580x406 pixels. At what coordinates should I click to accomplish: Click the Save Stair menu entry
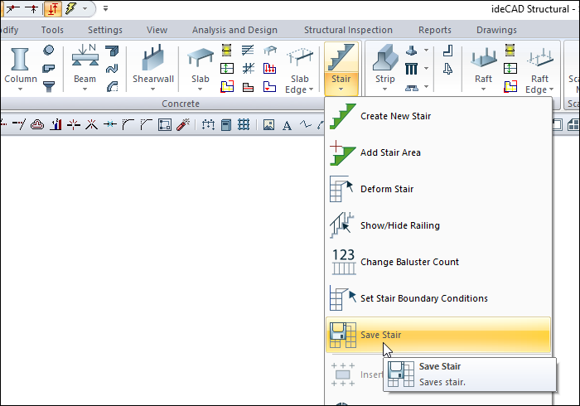(x=380, y=335)
